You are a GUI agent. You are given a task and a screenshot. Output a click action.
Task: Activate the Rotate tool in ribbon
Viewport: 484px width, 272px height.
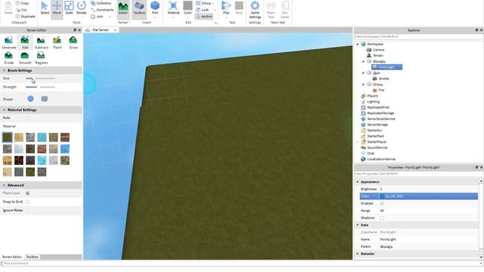[x=81, y=8]
